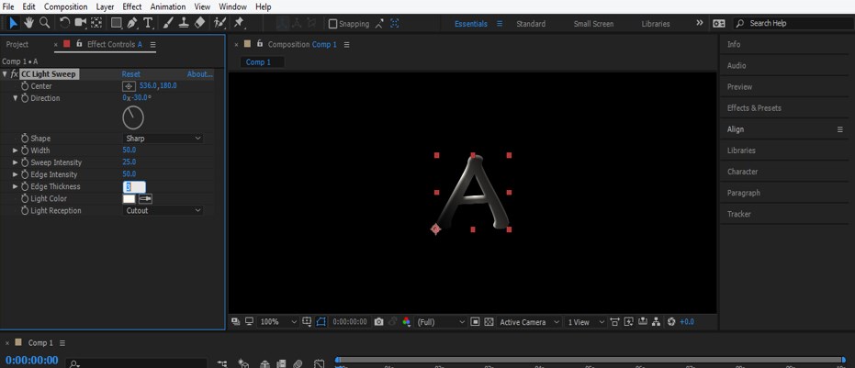Pick the Horizontal Type tool
The image size is (855, 368).
[x=148, y=23]
